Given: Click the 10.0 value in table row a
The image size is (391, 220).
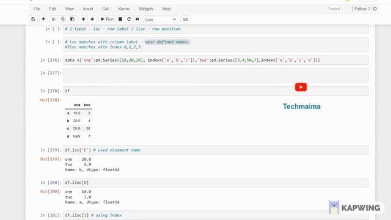Looking at the screenshot, I should pyautogui.click(x=76, y=113).
